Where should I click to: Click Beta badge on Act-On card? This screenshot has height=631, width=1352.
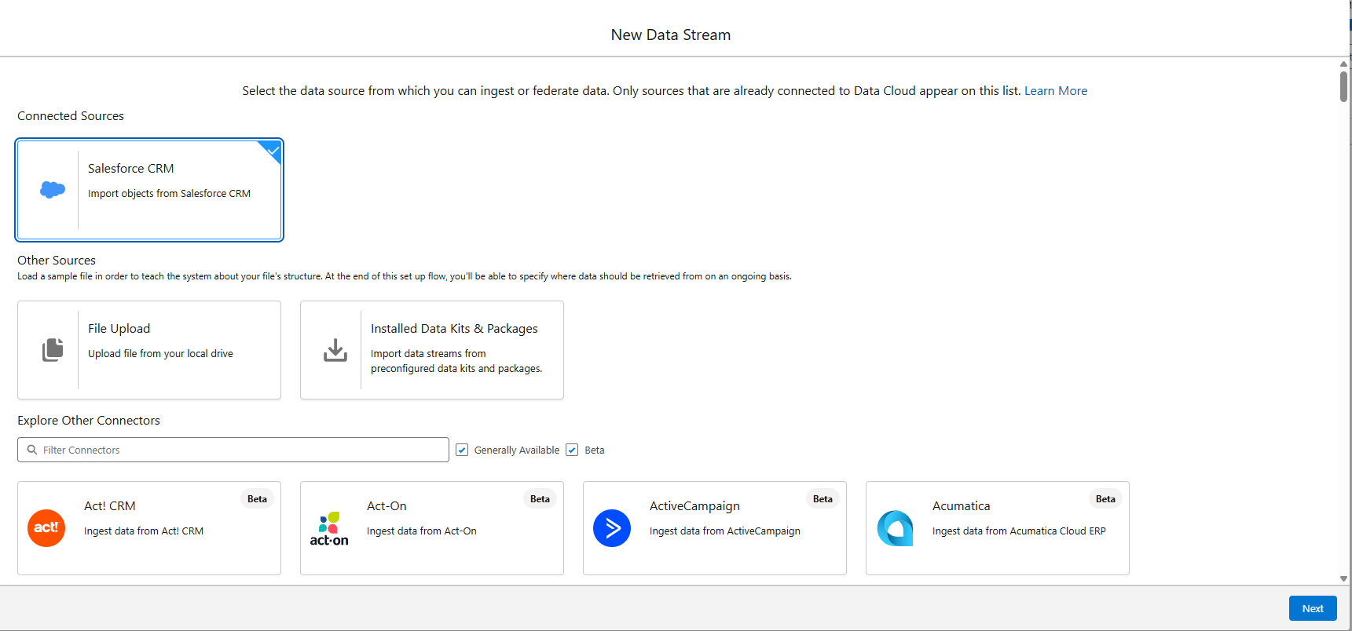pyautogui.click(x=540, y=499)
